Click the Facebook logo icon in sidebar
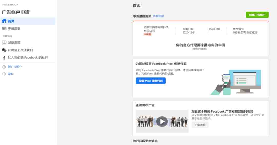This screenshot has width=277, height=145. coord(4,58)
